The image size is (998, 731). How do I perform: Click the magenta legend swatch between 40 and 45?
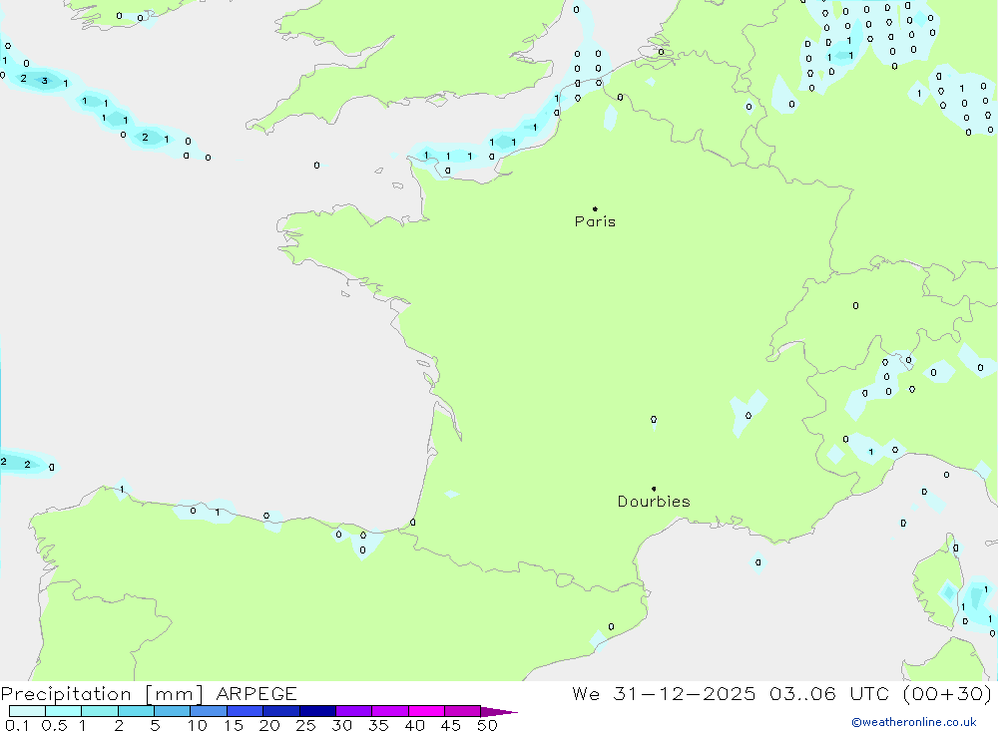point(426,711)
